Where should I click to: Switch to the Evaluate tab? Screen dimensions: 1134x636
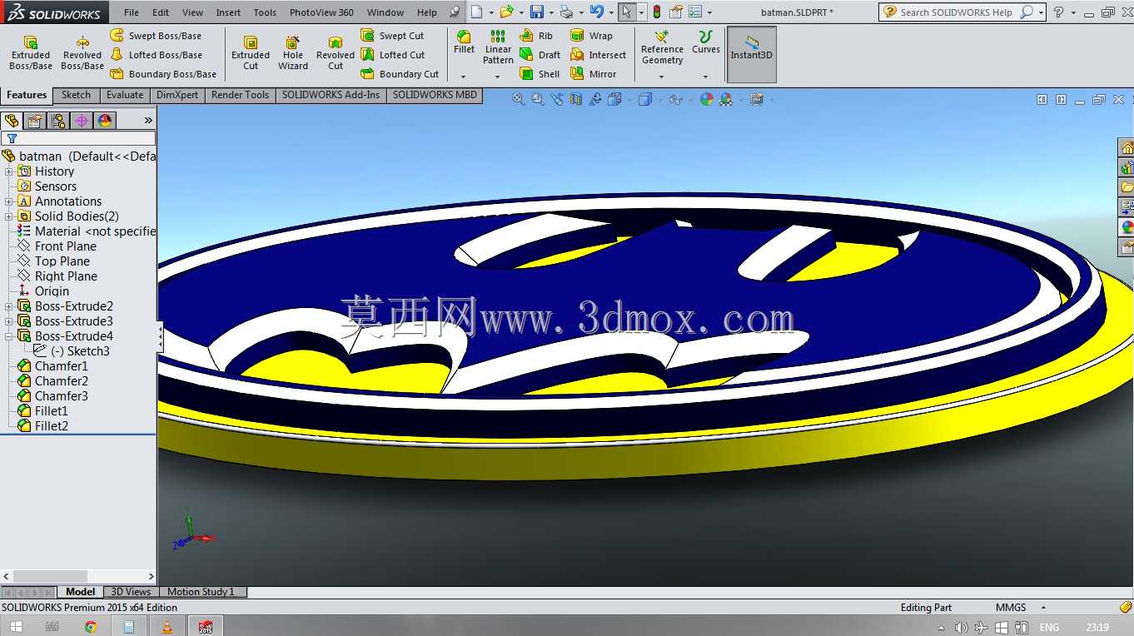pos(125,95)
